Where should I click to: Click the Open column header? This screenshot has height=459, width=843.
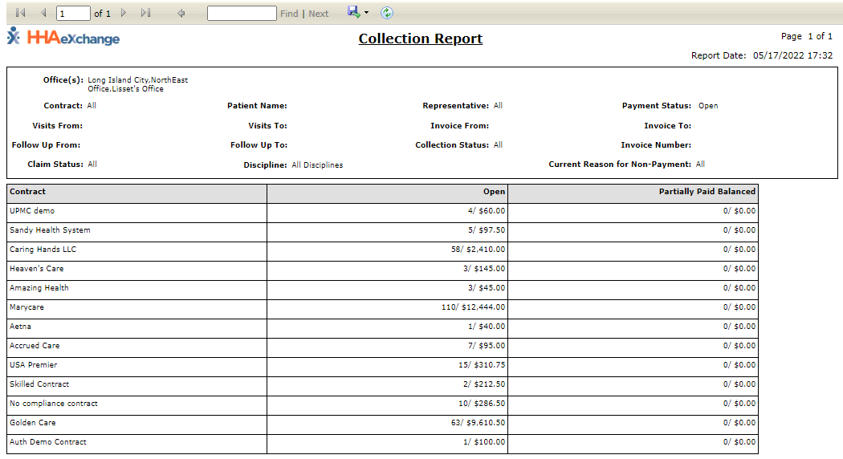pyautogui.click(x=494, y=192)
